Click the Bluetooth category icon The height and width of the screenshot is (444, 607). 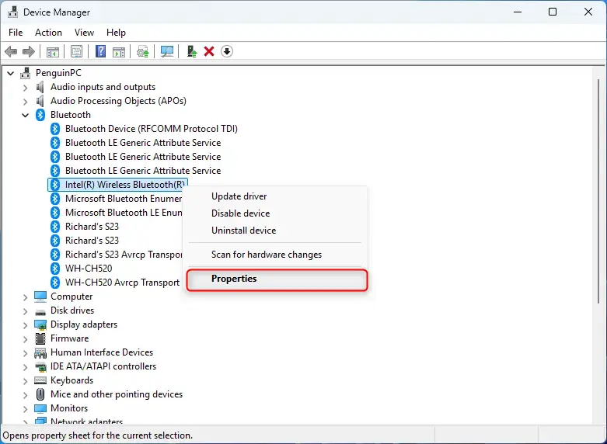click(x=40, y=115)
